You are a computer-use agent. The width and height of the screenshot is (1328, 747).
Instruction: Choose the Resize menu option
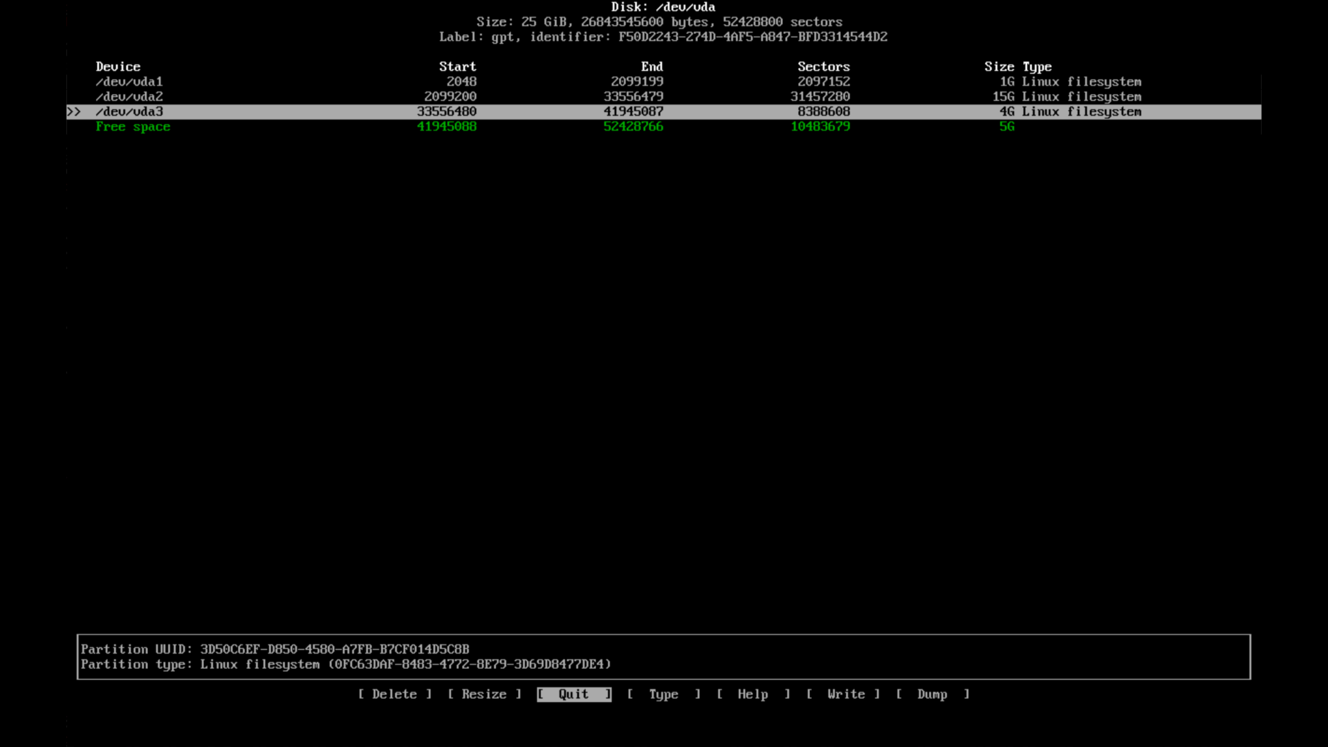484,694
